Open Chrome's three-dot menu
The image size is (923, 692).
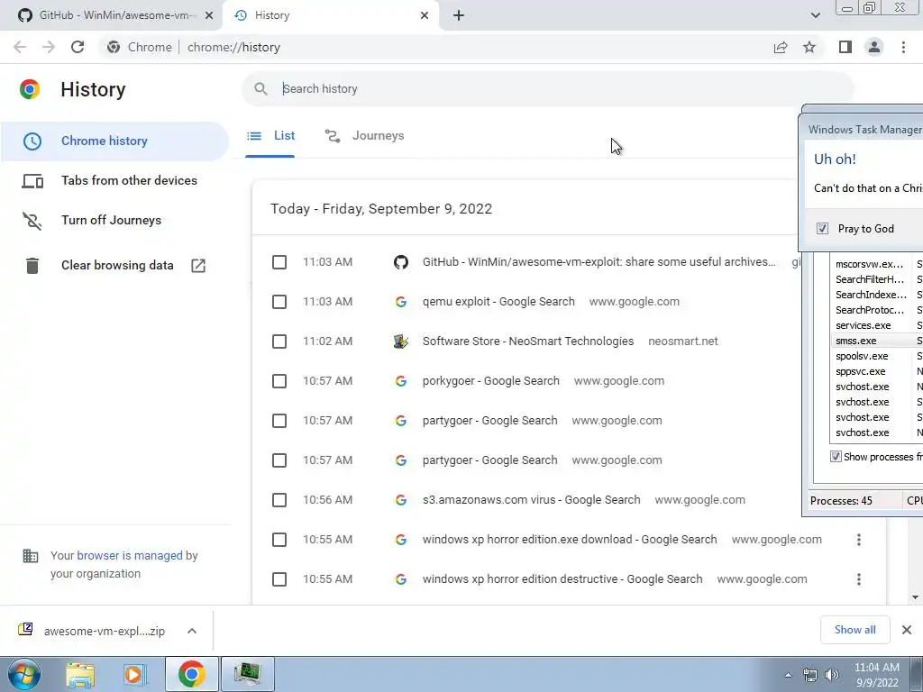coord(903,47)
